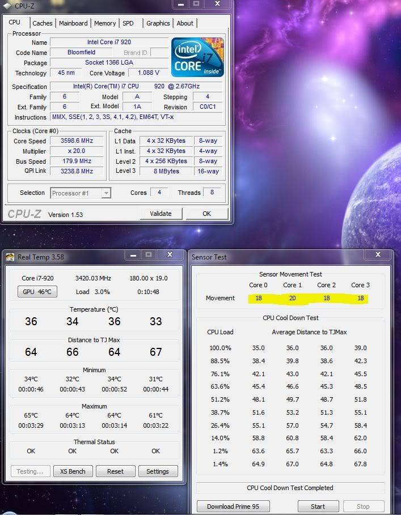Open the Memory tab
Viewport: 401px width, 515px height.
click(x=105, y=23)
